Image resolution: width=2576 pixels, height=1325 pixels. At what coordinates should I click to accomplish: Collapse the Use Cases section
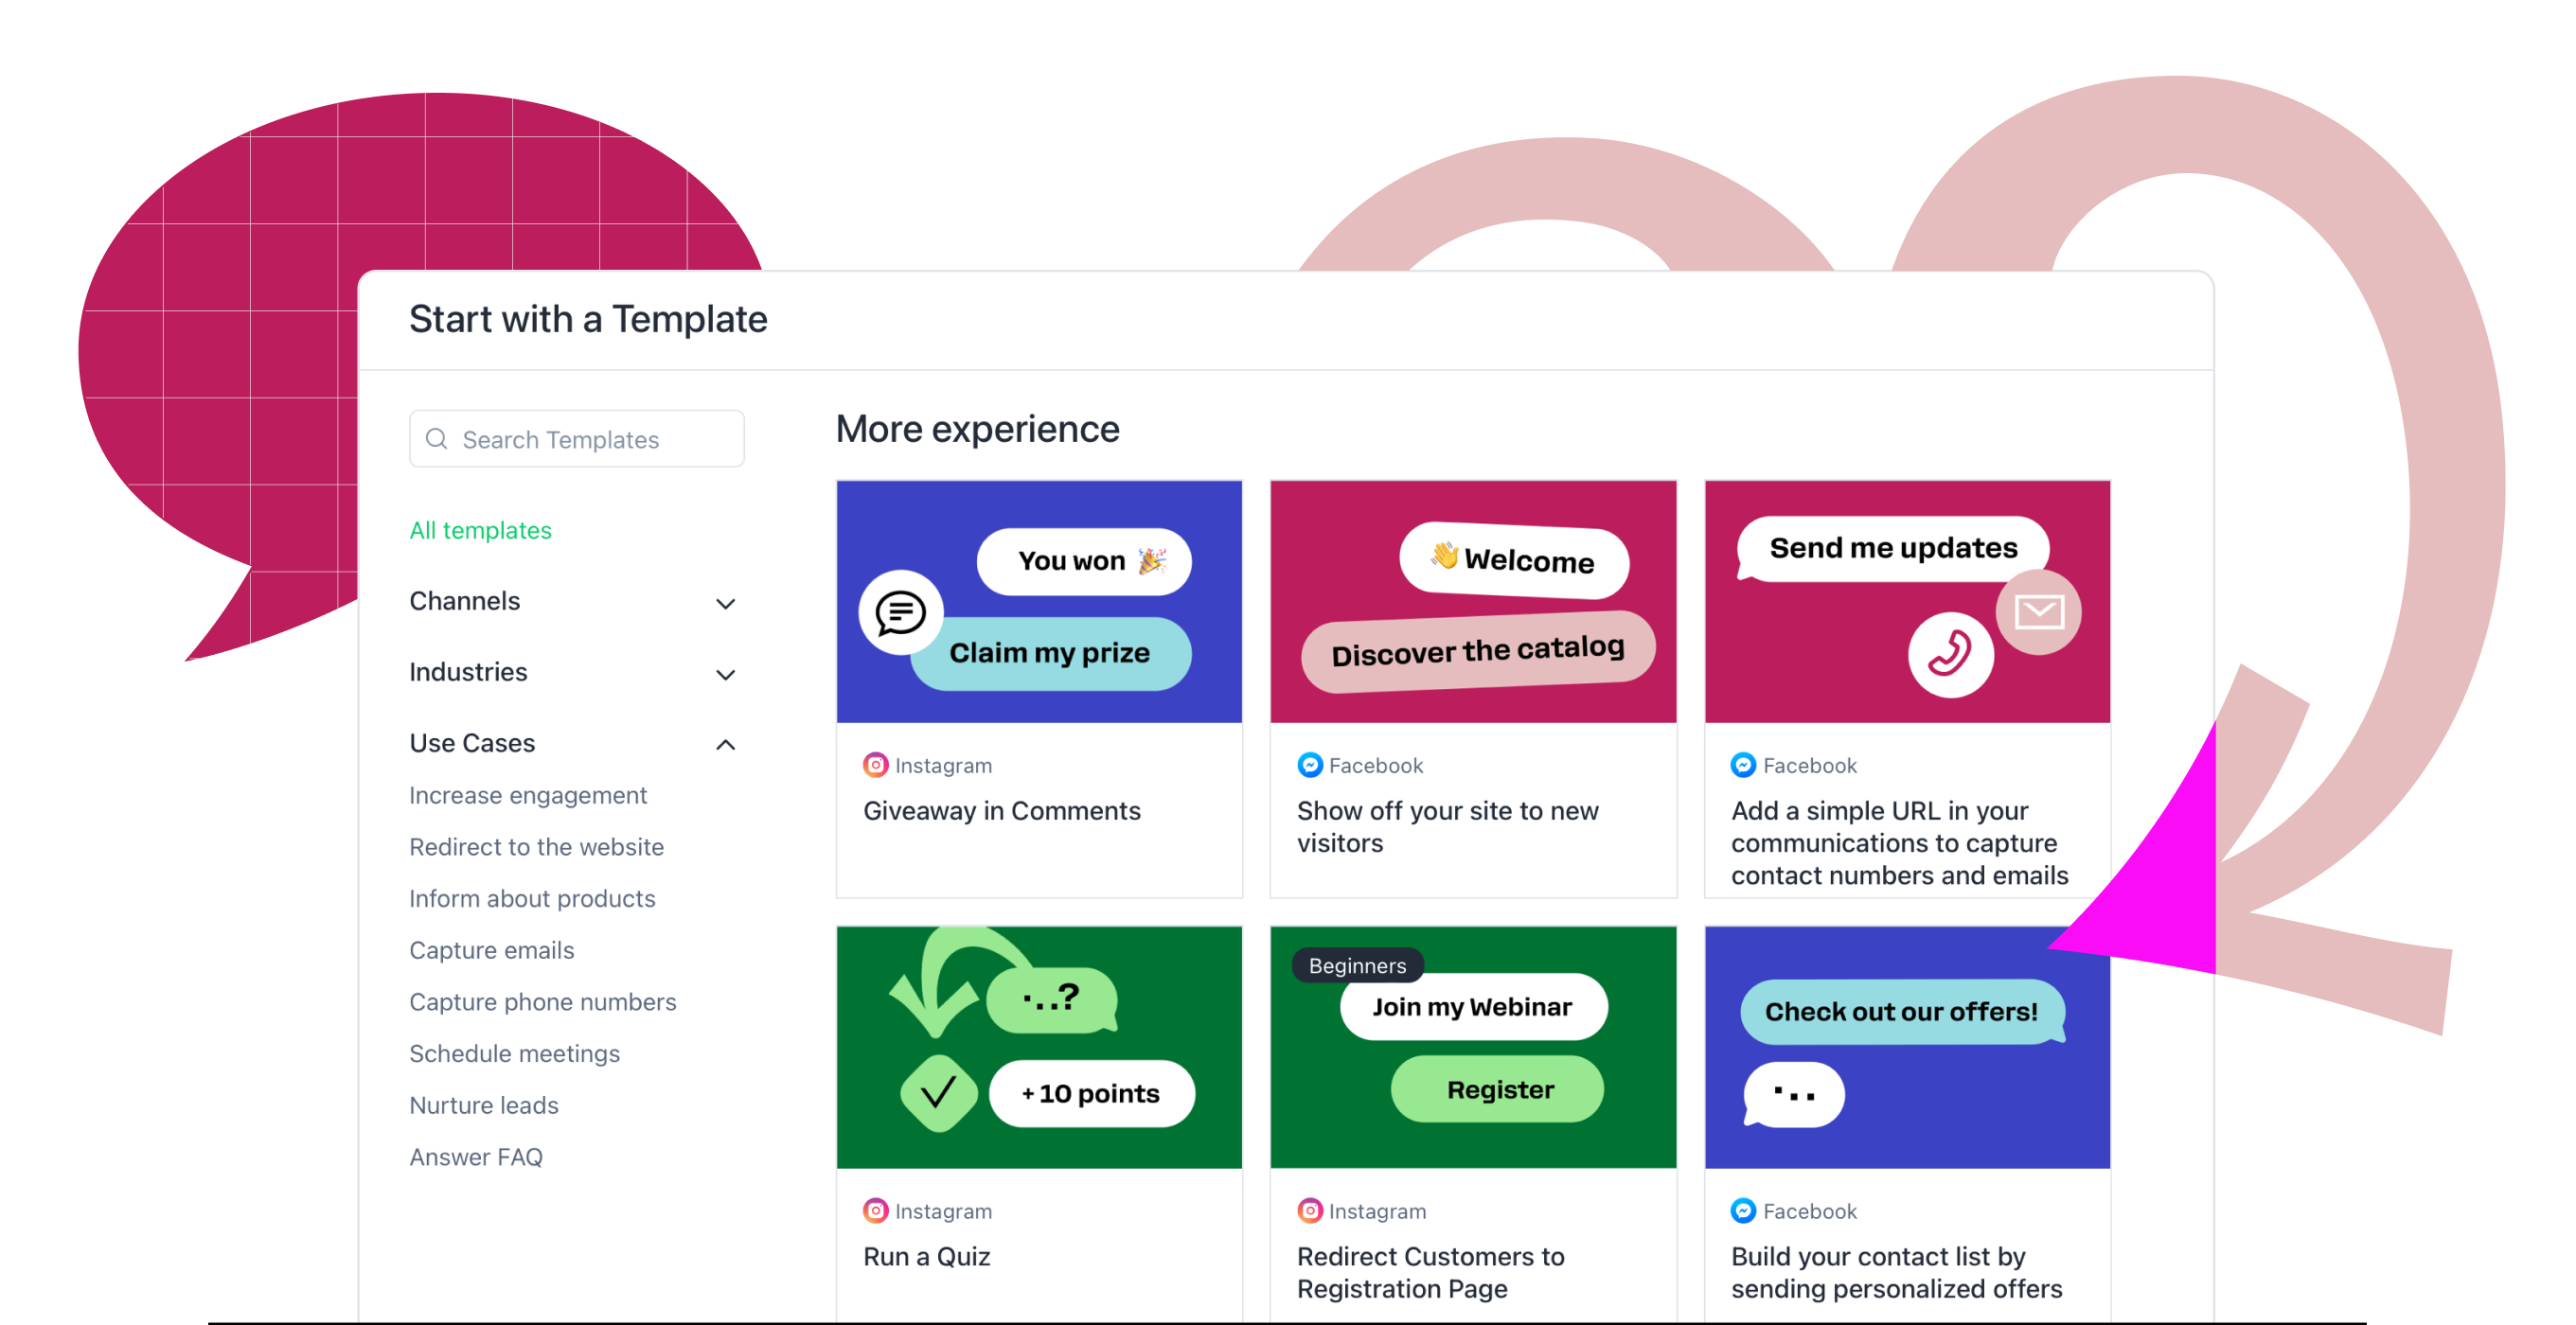coord(727,744)
